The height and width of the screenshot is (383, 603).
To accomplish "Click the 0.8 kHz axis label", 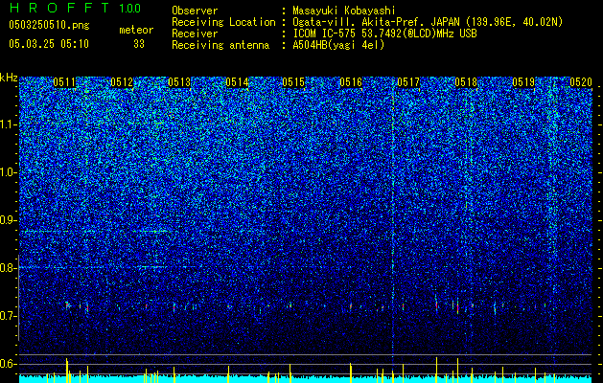I will coord(8,268).
